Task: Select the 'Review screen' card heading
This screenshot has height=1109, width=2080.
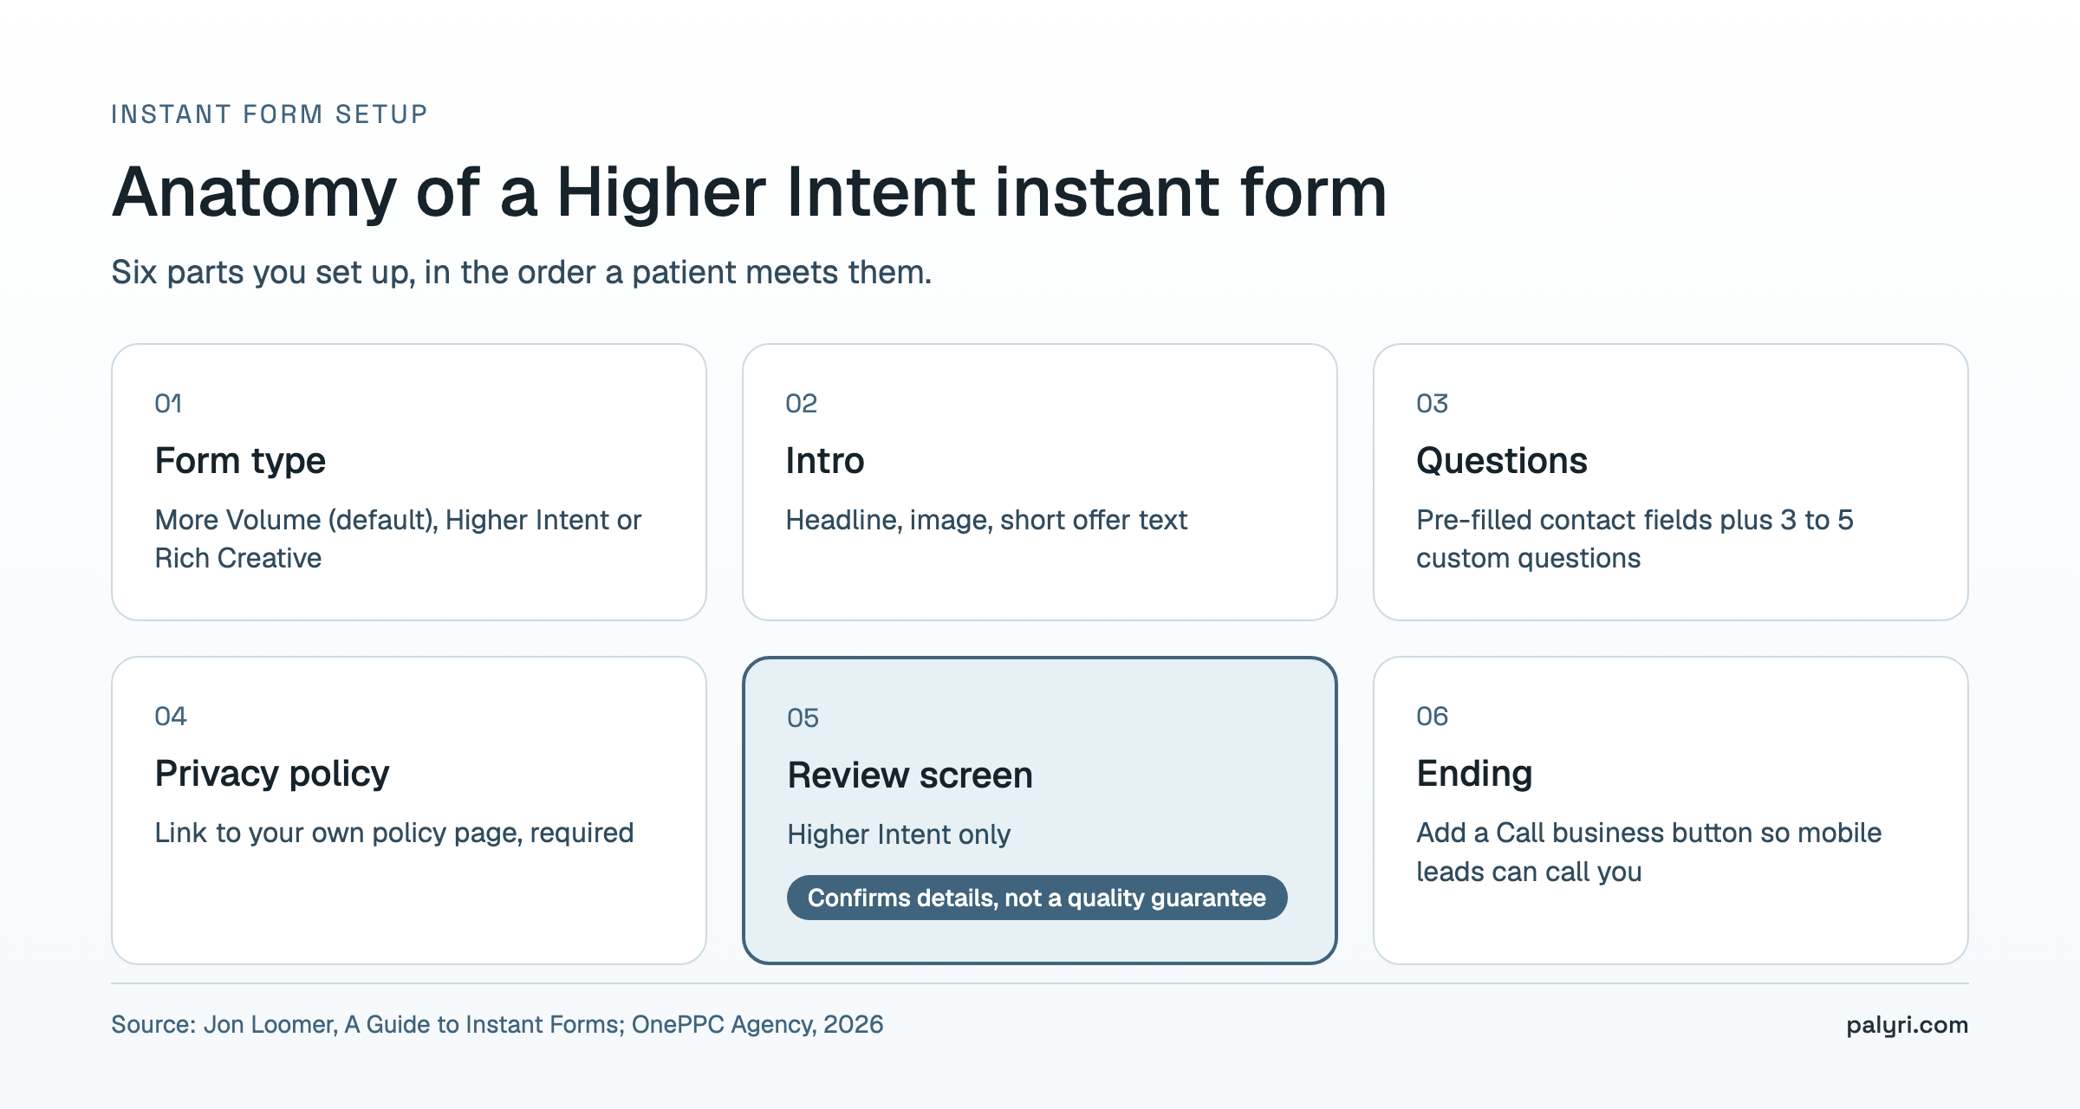Action: pyautogui.click(x=910, y=775)
